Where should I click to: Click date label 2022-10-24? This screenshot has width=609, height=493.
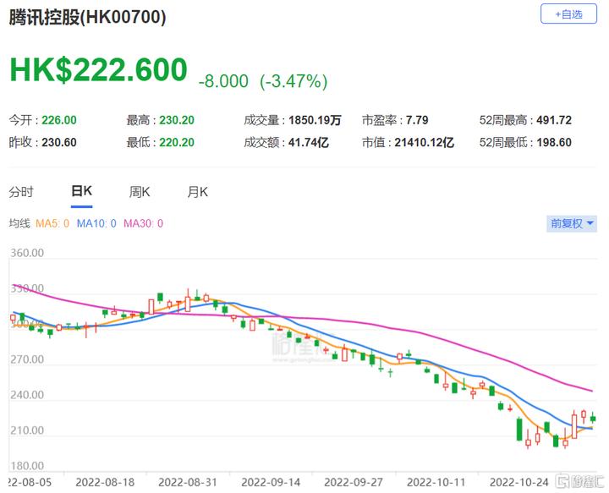click(x=518, y=483)
